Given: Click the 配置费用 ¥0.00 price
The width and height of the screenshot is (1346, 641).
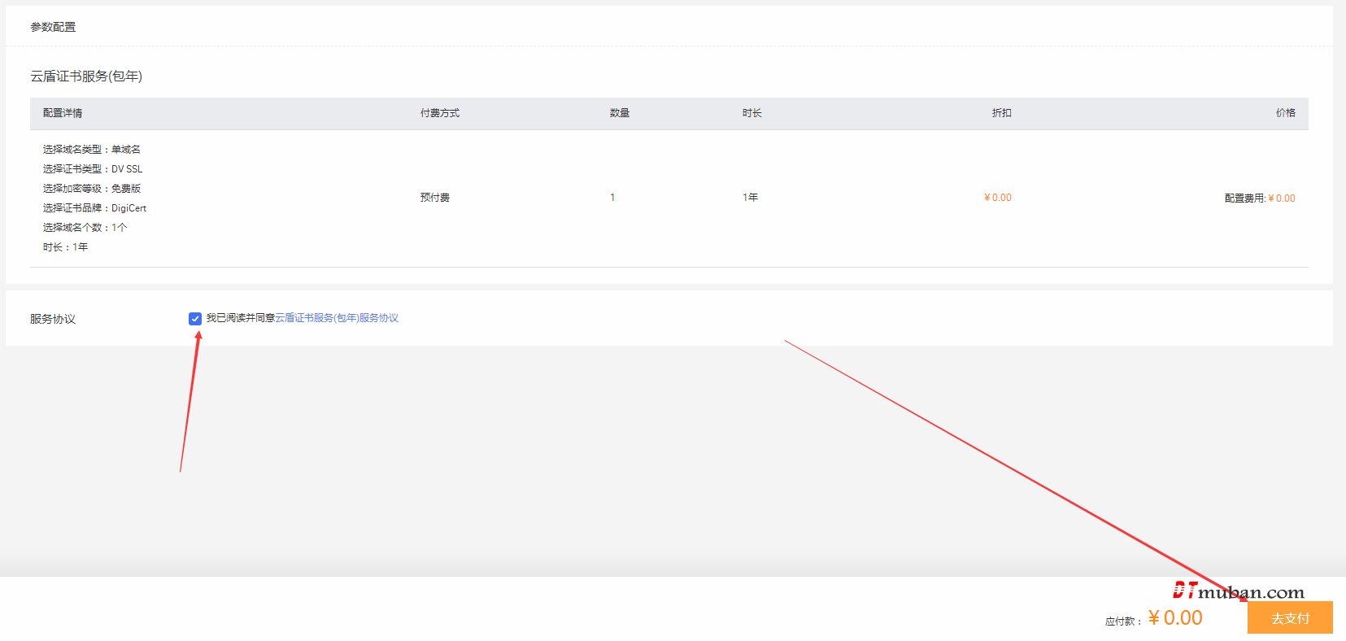Looking at the screenshot, I should pyautogui.click(x=1260, y=198).
